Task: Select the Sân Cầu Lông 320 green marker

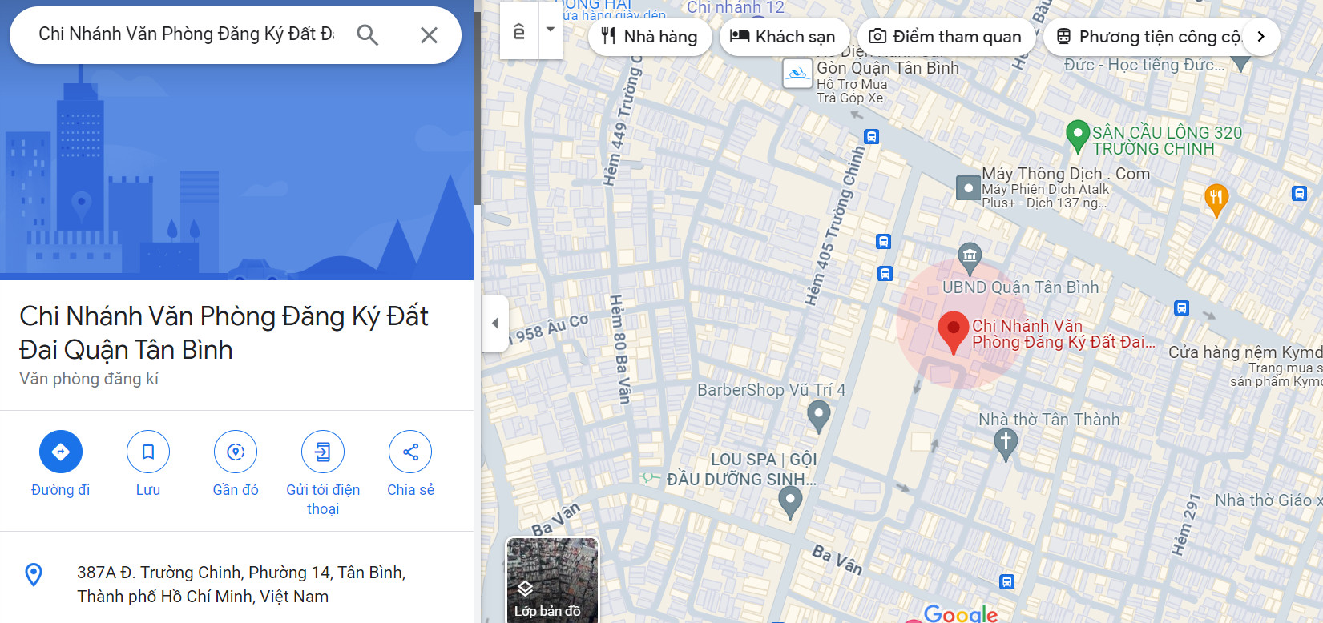Action: pyautogui.click(x=1078, y=136)
